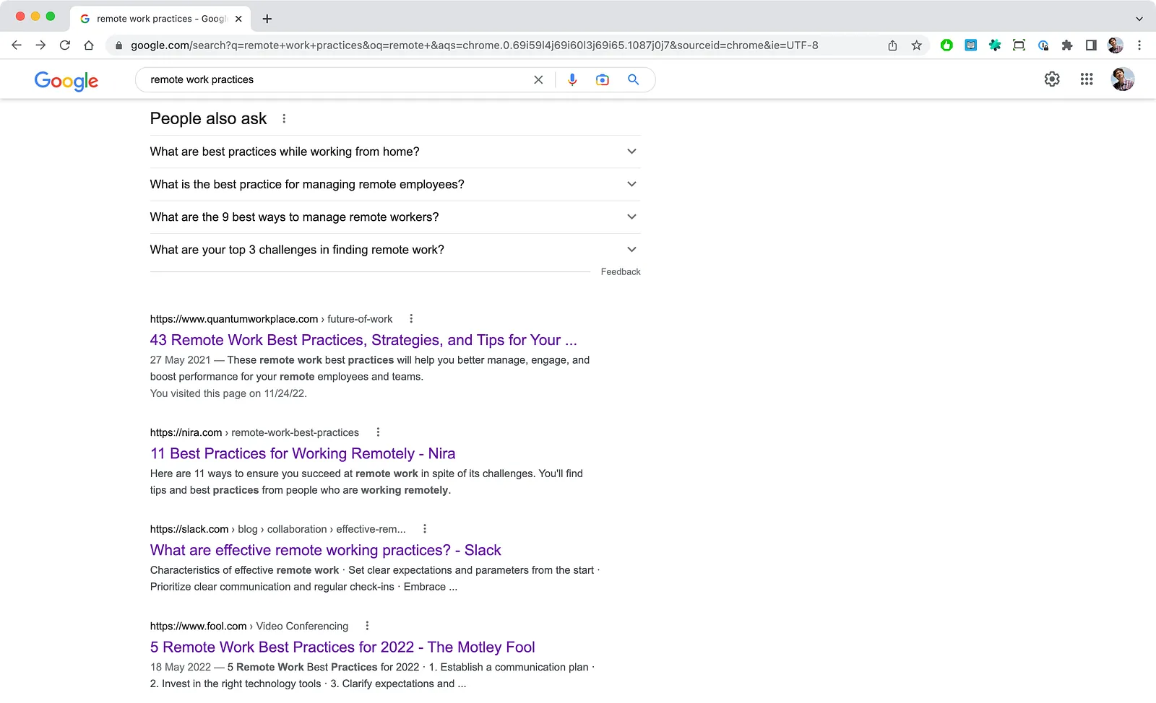Image resolution: width=1156 pixels, height=703 pixels.
Task: Search by image with camera icon
Action: (603, 80)
